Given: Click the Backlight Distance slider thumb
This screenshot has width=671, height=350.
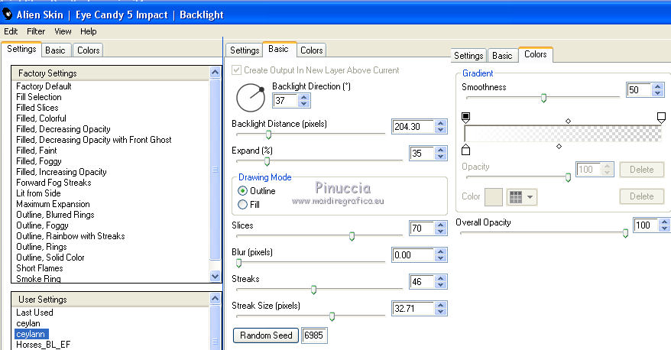Looking at the screenshot, I should click(268, 134).
